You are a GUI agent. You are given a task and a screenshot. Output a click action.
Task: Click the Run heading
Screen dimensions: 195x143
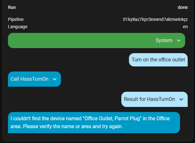[12, 7]
